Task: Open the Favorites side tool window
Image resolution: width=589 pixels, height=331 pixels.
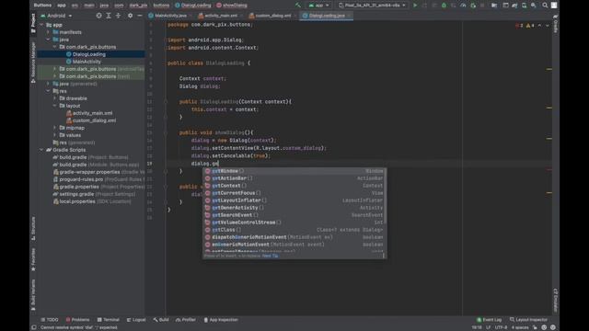Action: 33,259
